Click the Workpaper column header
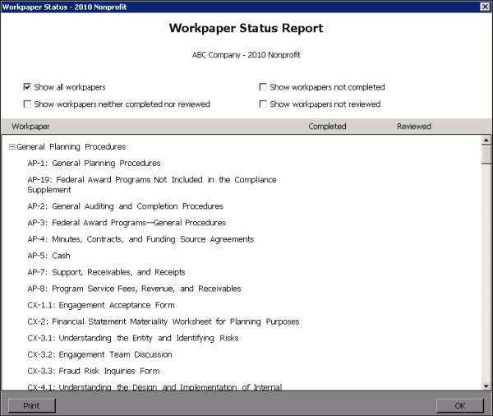Viewport: 493px width, 416px height. 30,127
